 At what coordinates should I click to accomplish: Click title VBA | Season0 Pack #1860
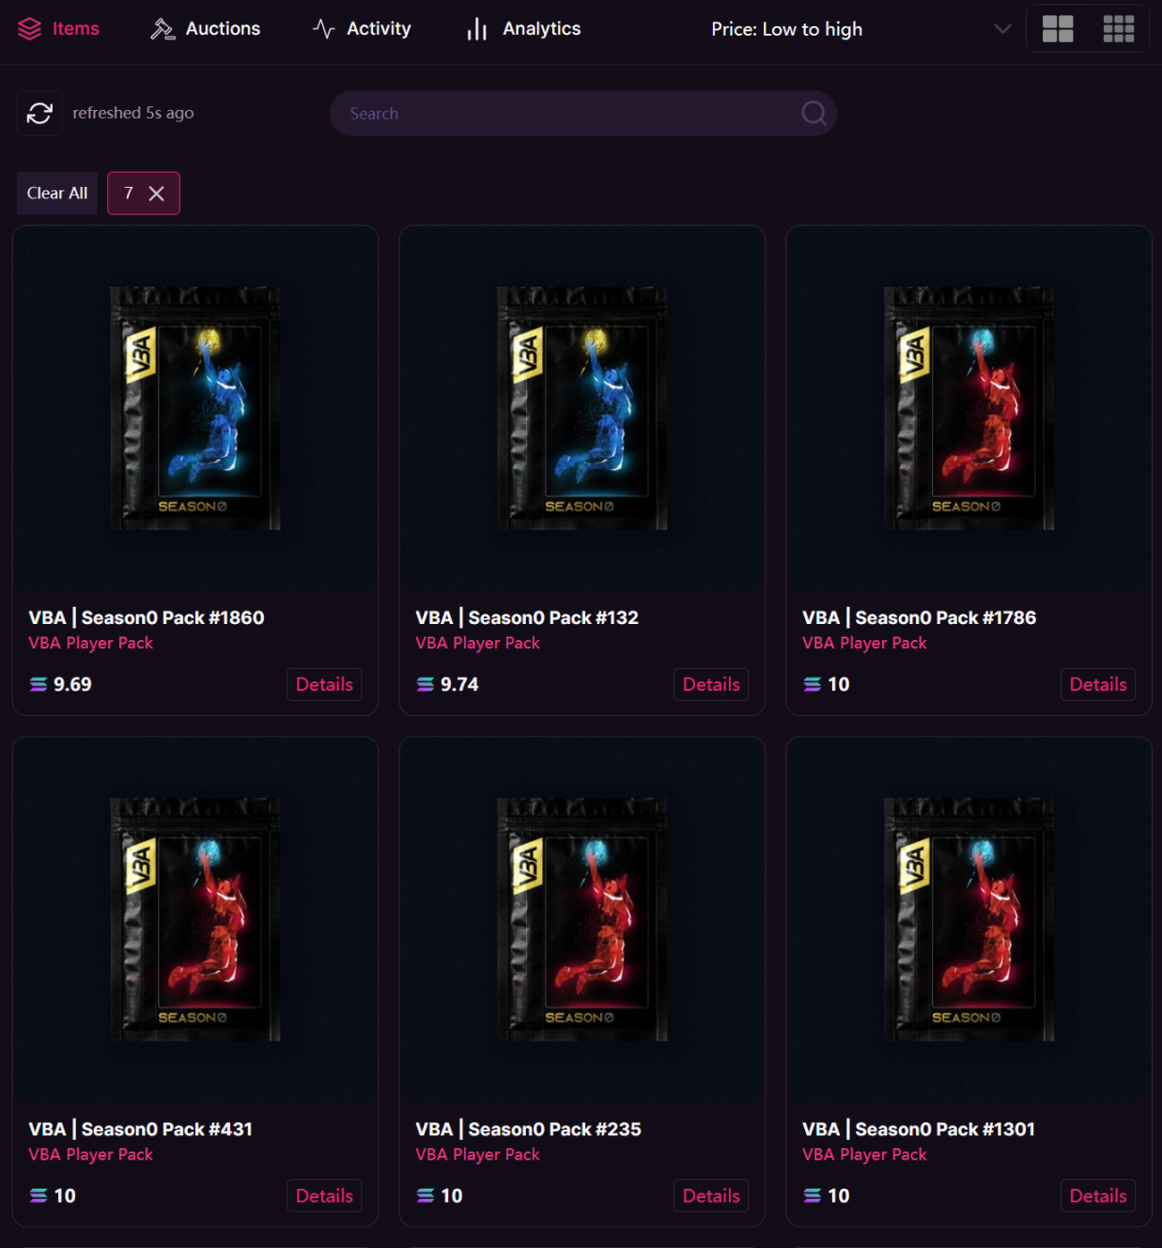147,617
